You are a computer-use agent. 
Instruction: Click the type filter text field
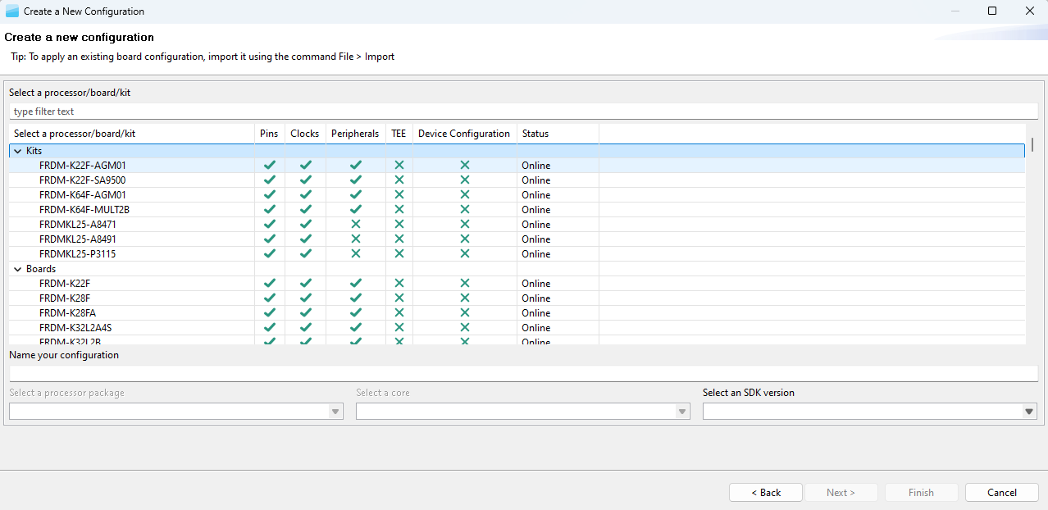point(164,111)
